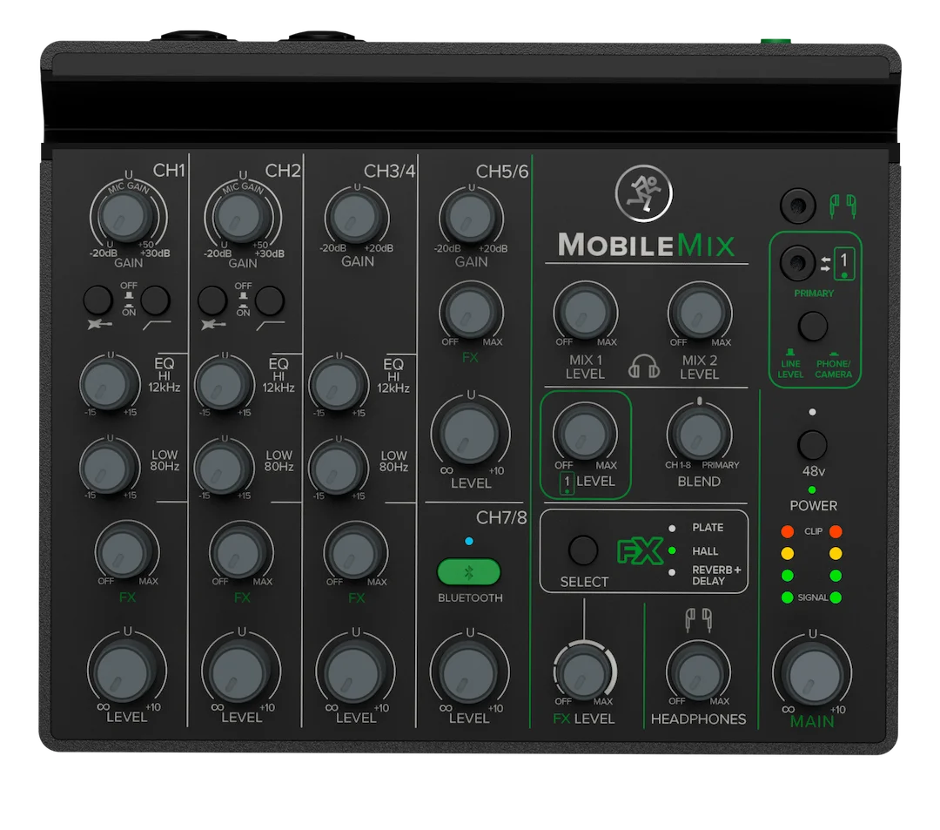Select the HALL effect indicator
Image resolution: width=940 pixels, height=830 pixels.
coord(672,550)
